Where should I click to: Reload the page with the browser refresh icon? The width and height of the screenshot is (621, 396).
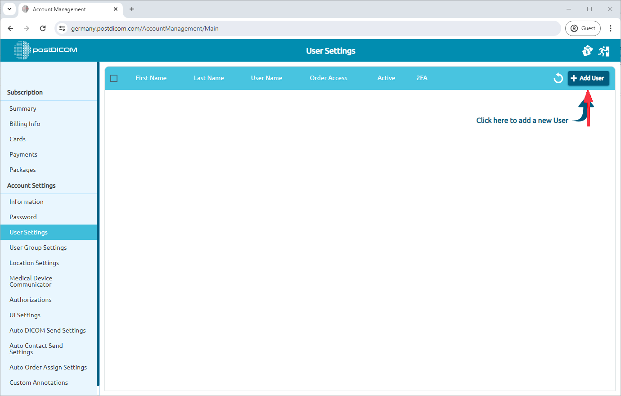(43, 28)
